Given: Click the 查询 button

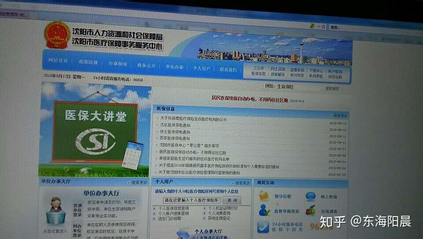Looking at the screenshot, I should tap(232, 200).
